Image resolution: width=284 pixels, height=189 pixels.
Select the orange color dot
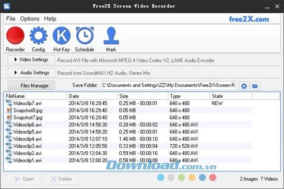pyautogui.click(x=192, y=178)
